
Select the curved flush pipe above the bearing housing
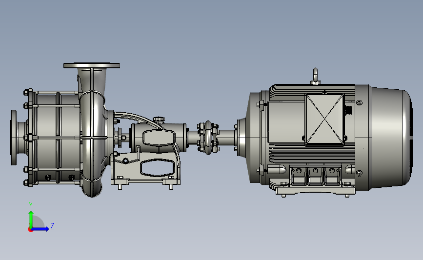click(139, 118)
